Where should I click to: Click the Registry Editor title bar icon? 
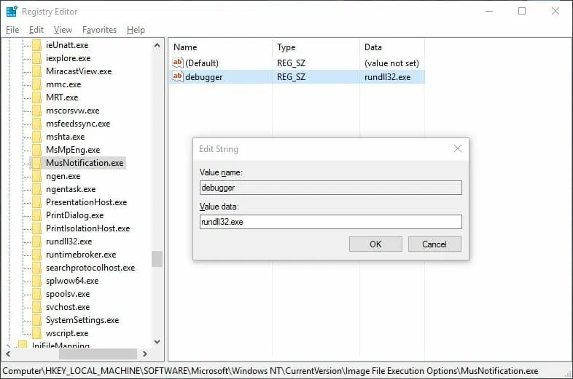coord(12,12)
